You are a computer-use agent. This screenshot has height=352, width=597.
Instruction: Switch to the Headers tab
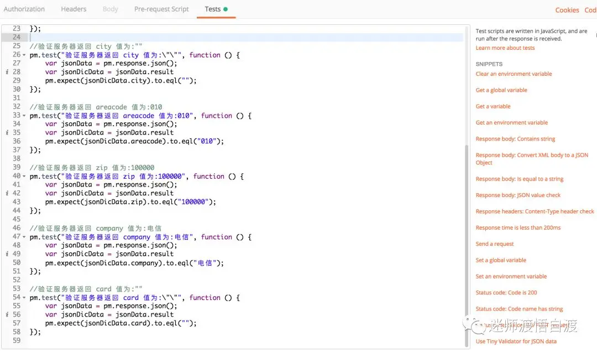click(x=74, y=9)
